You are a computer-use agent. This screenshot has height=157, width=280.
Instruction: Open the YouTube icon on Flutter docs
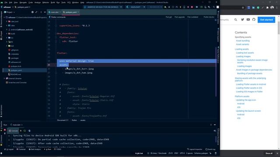coord(248,20)
